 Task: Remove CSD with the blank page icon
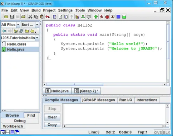60,17
